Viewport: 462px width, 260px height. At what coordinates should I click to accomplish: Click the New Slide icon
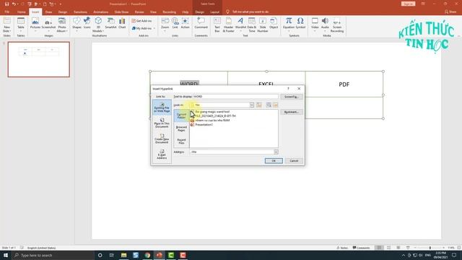(6, 25)
